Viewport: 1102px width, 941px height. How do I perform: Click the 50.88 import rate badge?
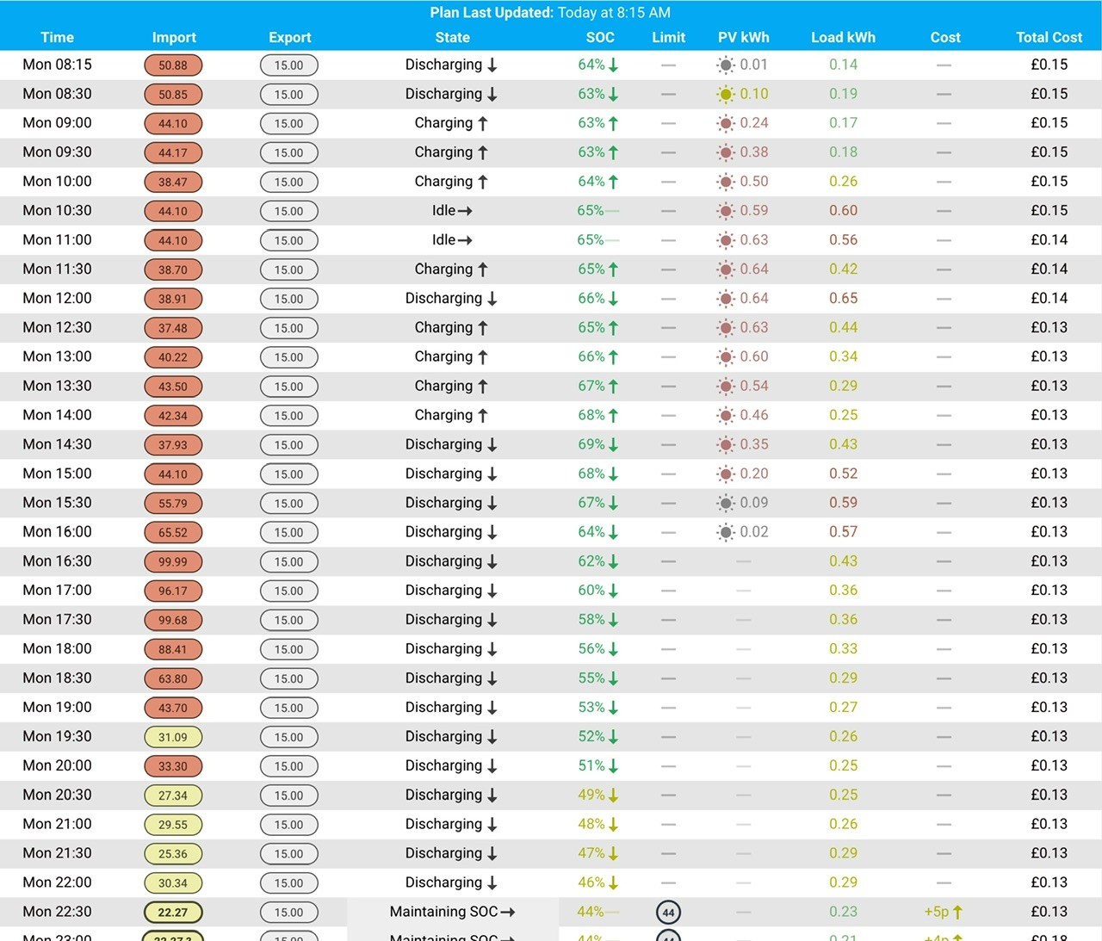coord(173,65)
